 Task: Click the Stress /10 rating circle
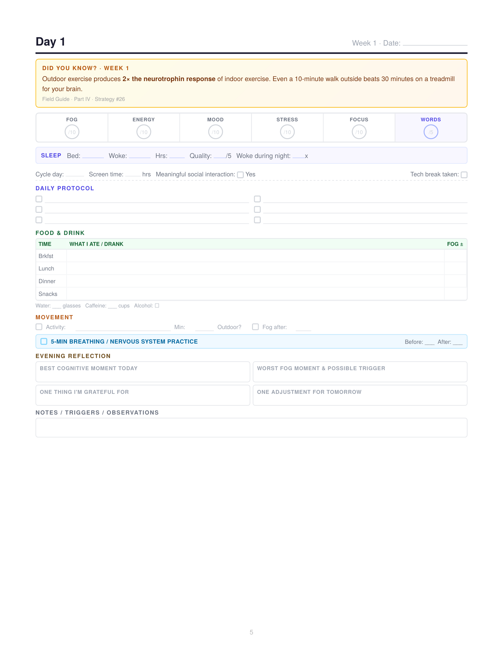287,132
